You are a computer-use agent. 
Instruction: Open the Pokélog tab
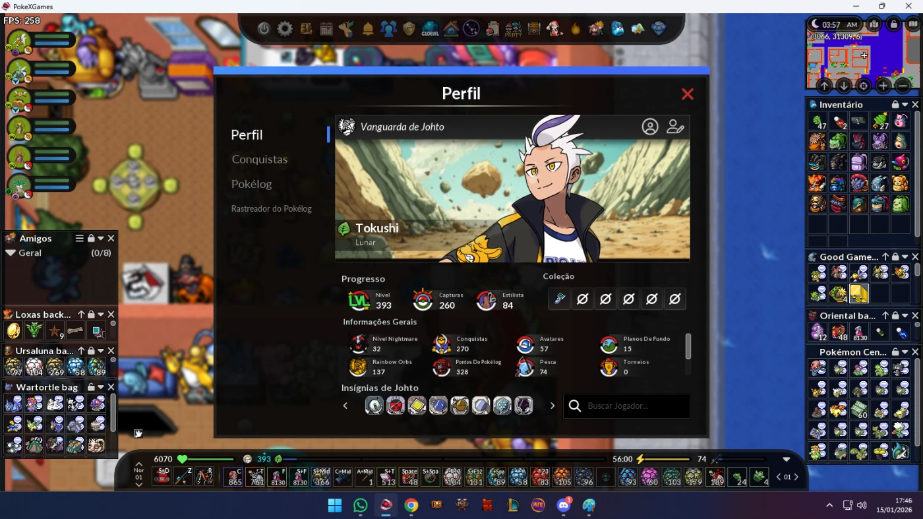(x=252, y=184)
